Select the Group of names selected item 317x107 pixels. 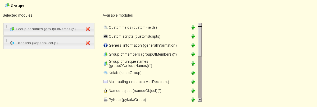pyautogui.click(x=46, y=29)
